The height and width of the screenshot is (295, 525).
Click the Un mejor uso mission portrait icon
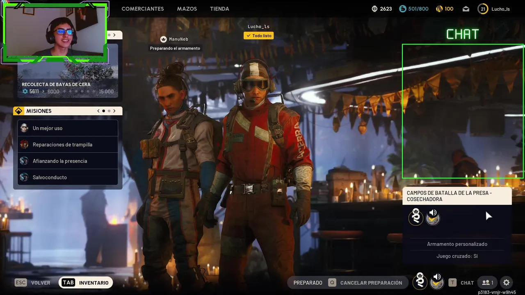pos(25,128)
